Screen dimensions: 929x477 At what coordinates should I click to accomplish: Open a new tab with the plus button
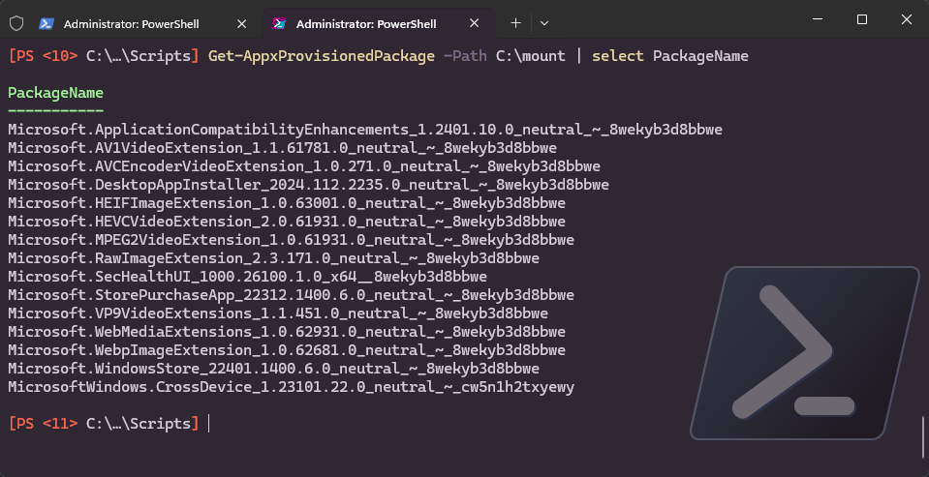tap(515, 23)
